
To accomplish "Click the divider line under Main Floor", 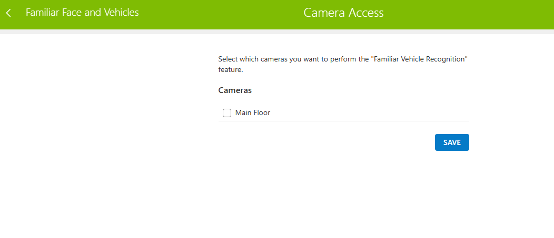I will coord(344,121).
